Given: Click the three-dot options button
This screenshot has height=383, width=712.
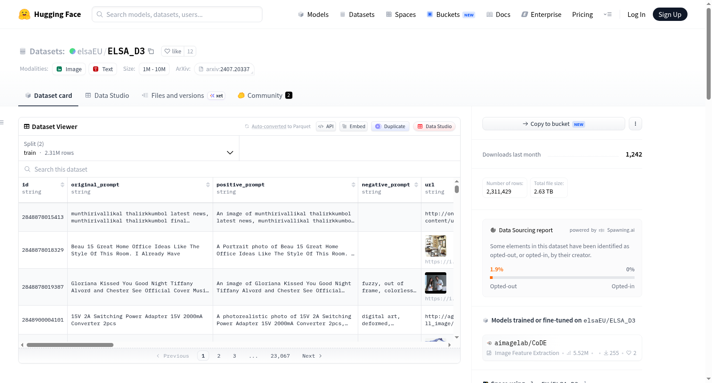Looking at the screenshot, I should click(x=635, y=124).
